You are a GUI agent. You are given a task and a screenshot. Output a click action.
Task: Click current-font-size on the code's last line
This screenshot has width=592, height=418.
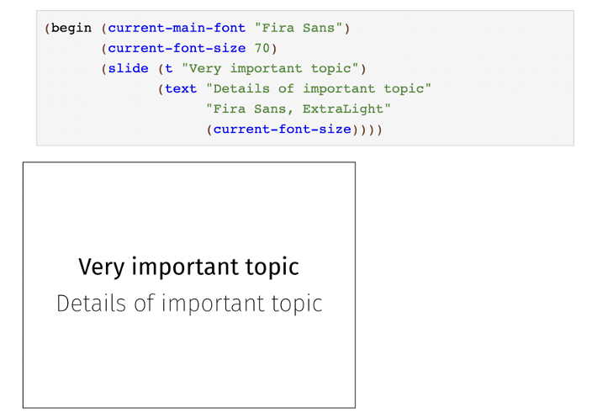pos(282,129)
